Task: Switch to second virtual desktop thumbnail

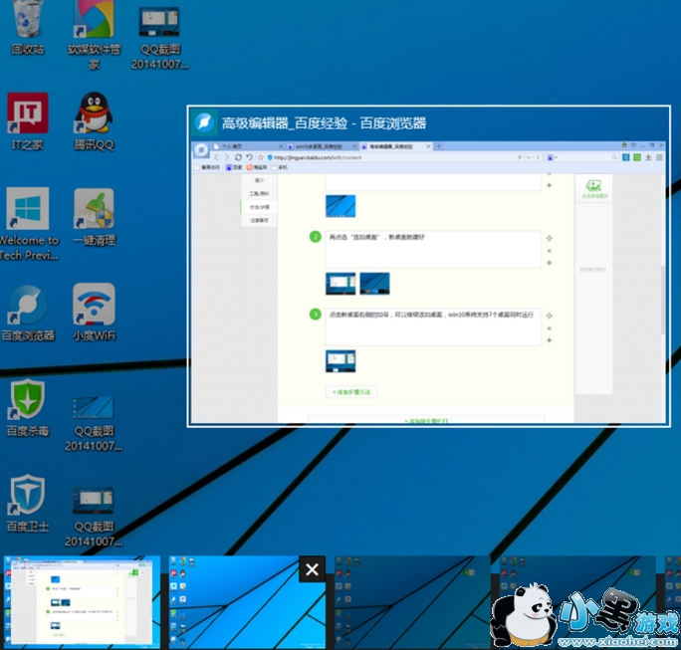Action: (x=239, y=607)
